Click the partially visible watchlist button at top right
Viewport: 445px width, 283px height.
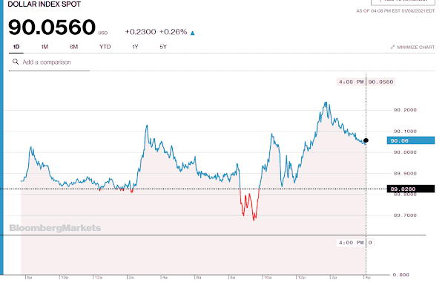point(403,1)
